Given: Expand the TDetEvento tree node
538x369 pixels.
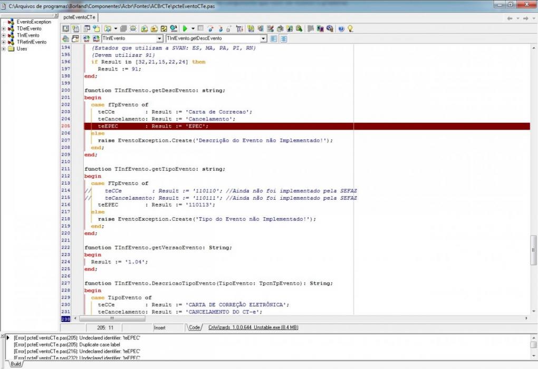Looking at the screenshot, I should click(x=4, y=29).
